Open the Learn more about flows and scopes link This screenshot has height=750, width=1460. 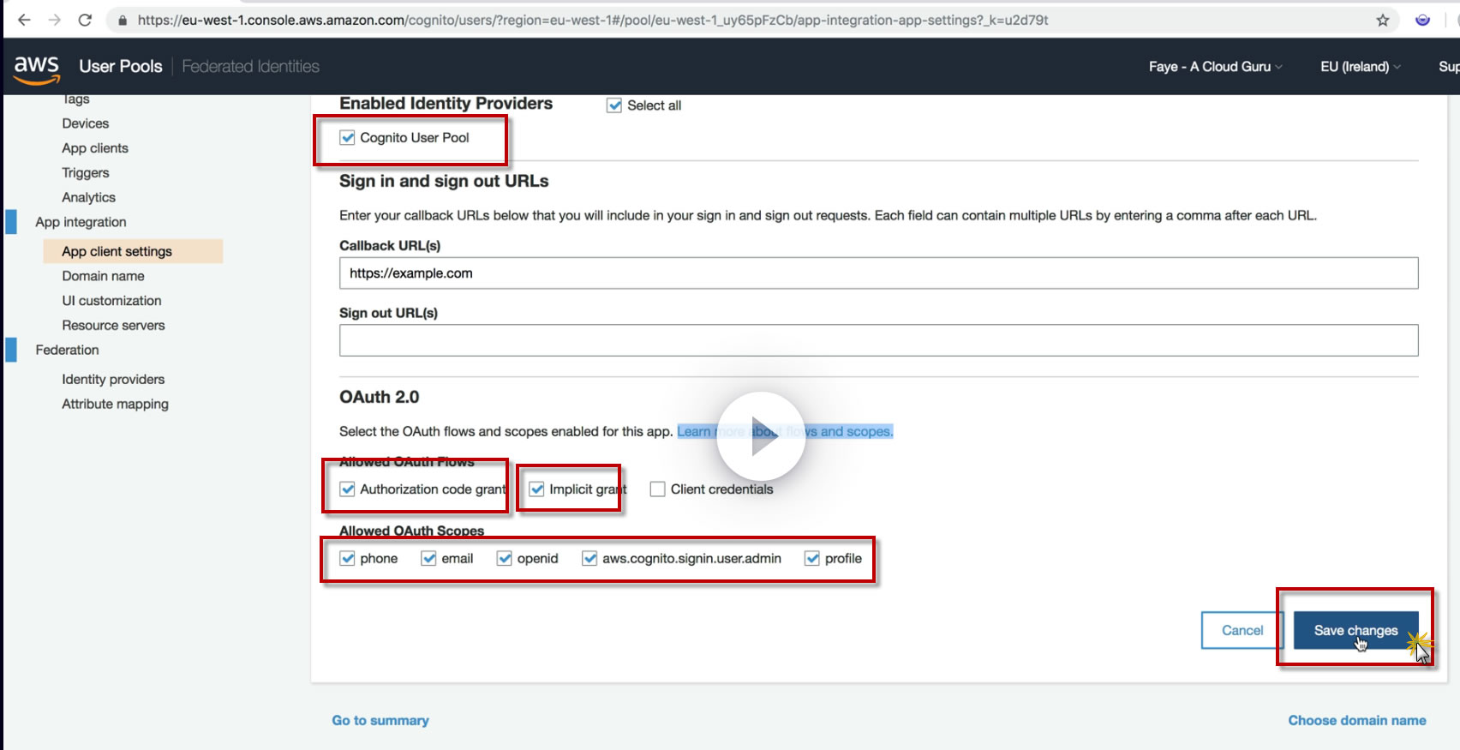785,431
